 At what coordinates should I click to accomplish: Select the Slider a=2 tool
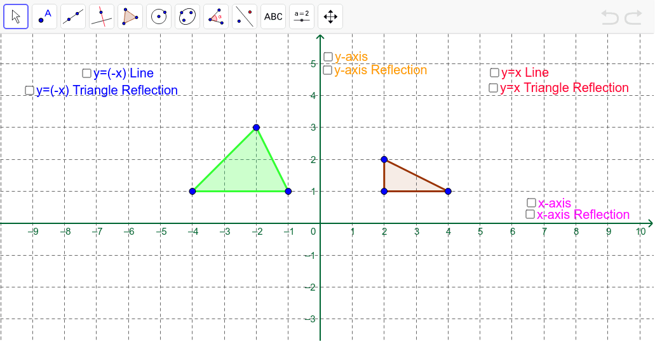(x=302, y=16)
